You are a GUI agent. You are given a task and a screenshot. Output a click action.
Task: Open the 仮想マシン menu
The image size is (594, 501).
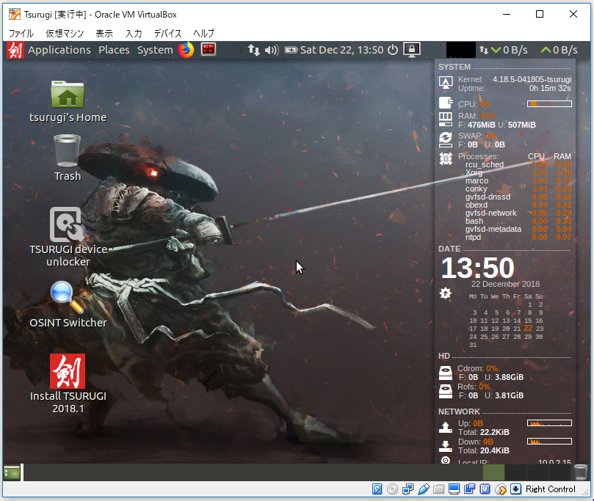[65, 33]
